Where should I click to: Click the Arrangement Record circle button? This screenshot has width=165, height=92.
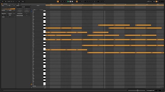pos(72,2)
